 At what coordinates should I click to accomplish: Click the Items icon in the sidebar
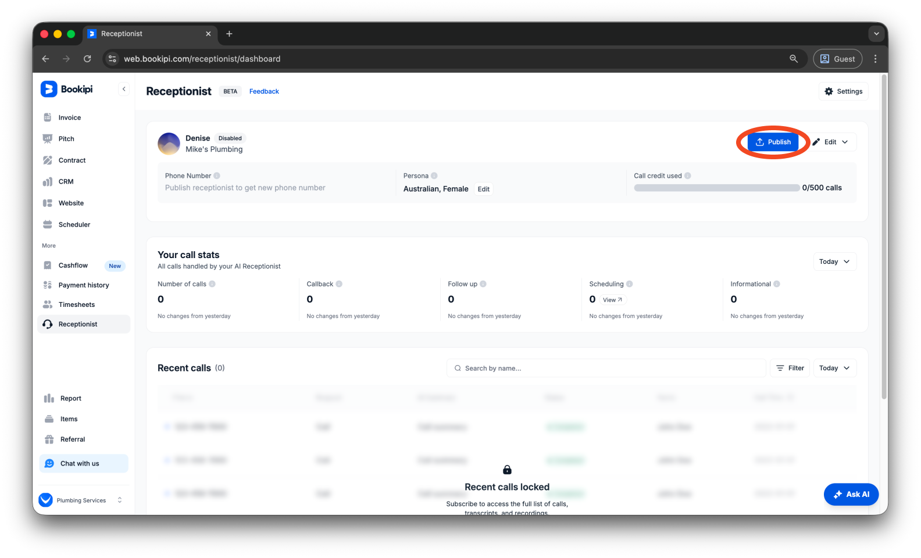[x=49, y=419]
